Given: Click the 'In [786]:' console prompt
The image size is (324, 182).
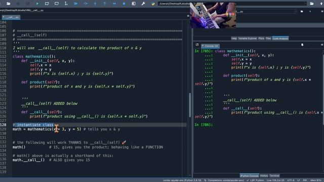Looking at the screenshot, I should (x=204, y=125).
